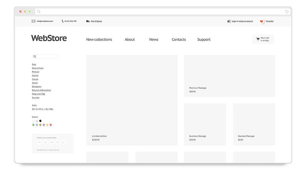Open the New collections menu item
The width and height of the screenshot is (307, 172).
tap(99, 40)
